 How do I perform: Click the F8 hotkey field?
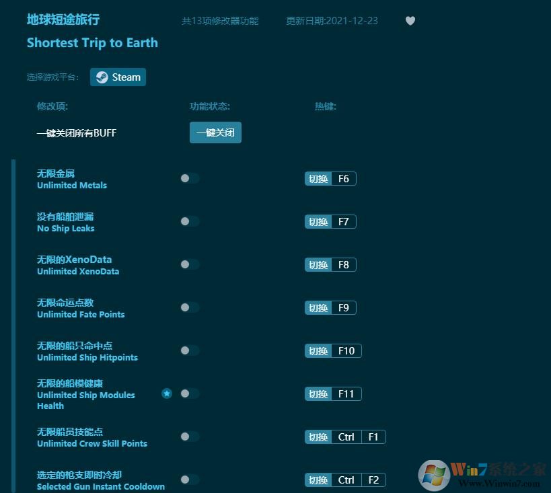(x=344, y=265)
